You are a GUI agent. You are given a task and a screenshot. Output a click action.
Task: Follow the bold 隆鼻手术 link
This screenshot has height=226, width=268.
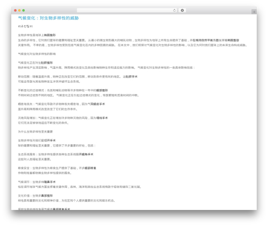(x=50, y=182)
